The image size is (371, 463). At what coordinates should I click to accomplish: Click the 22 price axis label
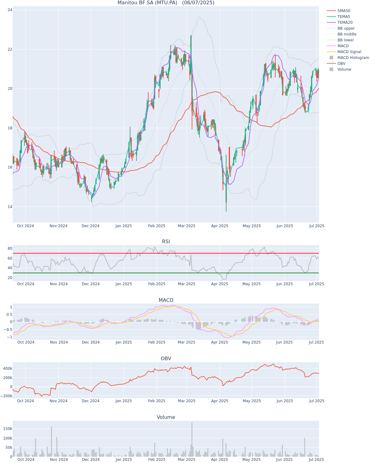pyautogui.click(x=10, y=49)
